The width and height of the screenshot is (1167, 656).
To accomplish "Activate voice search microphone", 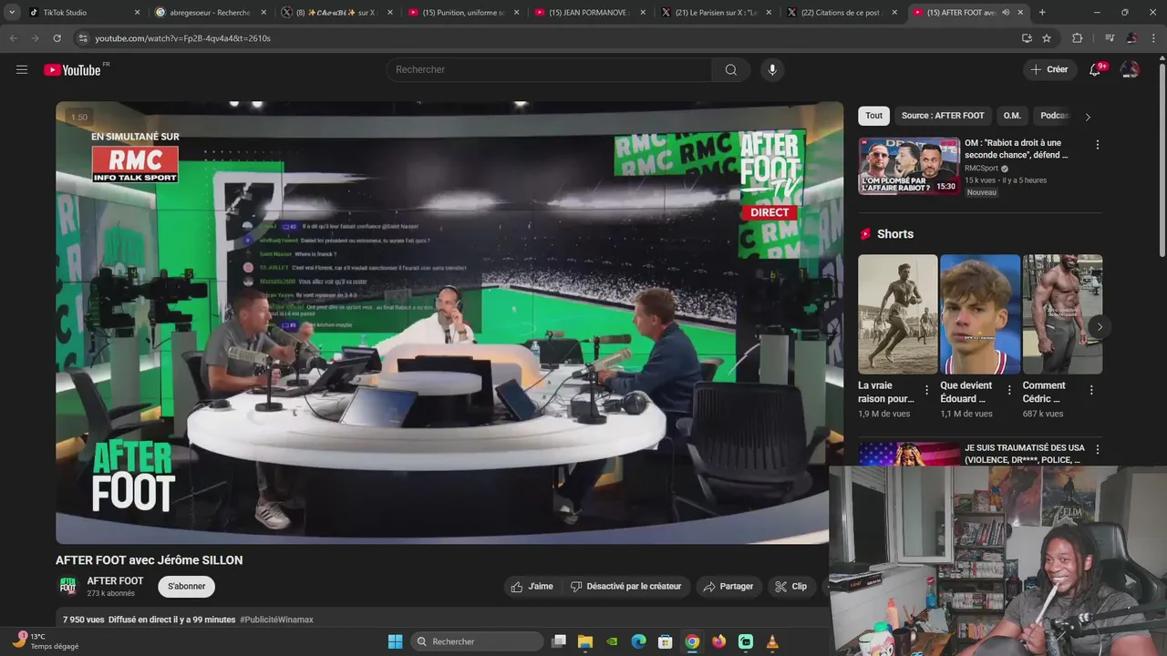I will coord(772,70).
